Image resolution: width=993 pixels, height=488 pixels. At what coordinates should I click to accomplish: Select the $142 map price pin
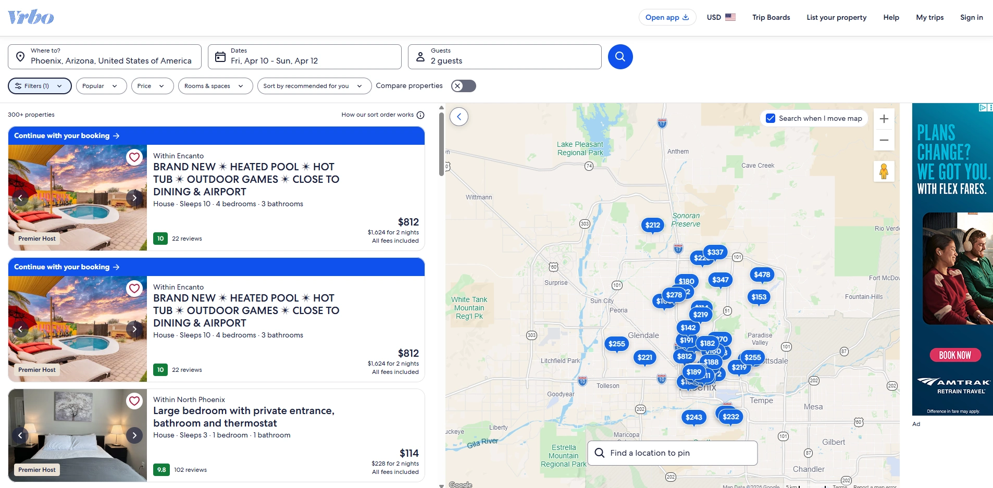pos(688,328)
